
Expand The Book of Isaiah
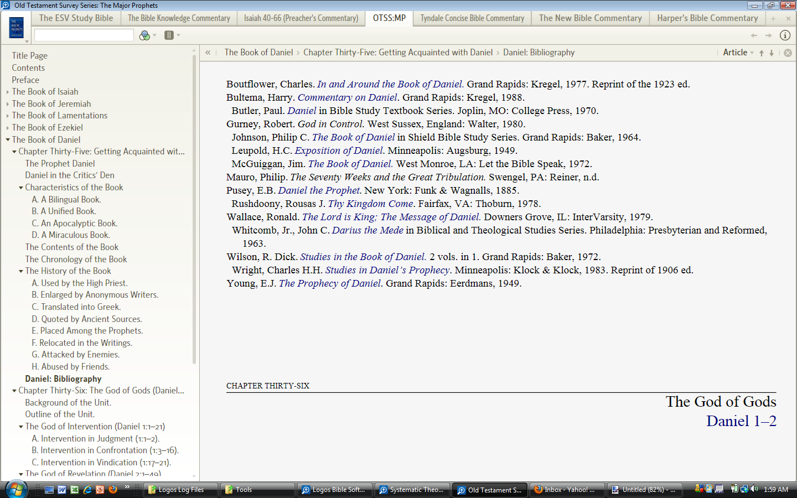point(8,92)
